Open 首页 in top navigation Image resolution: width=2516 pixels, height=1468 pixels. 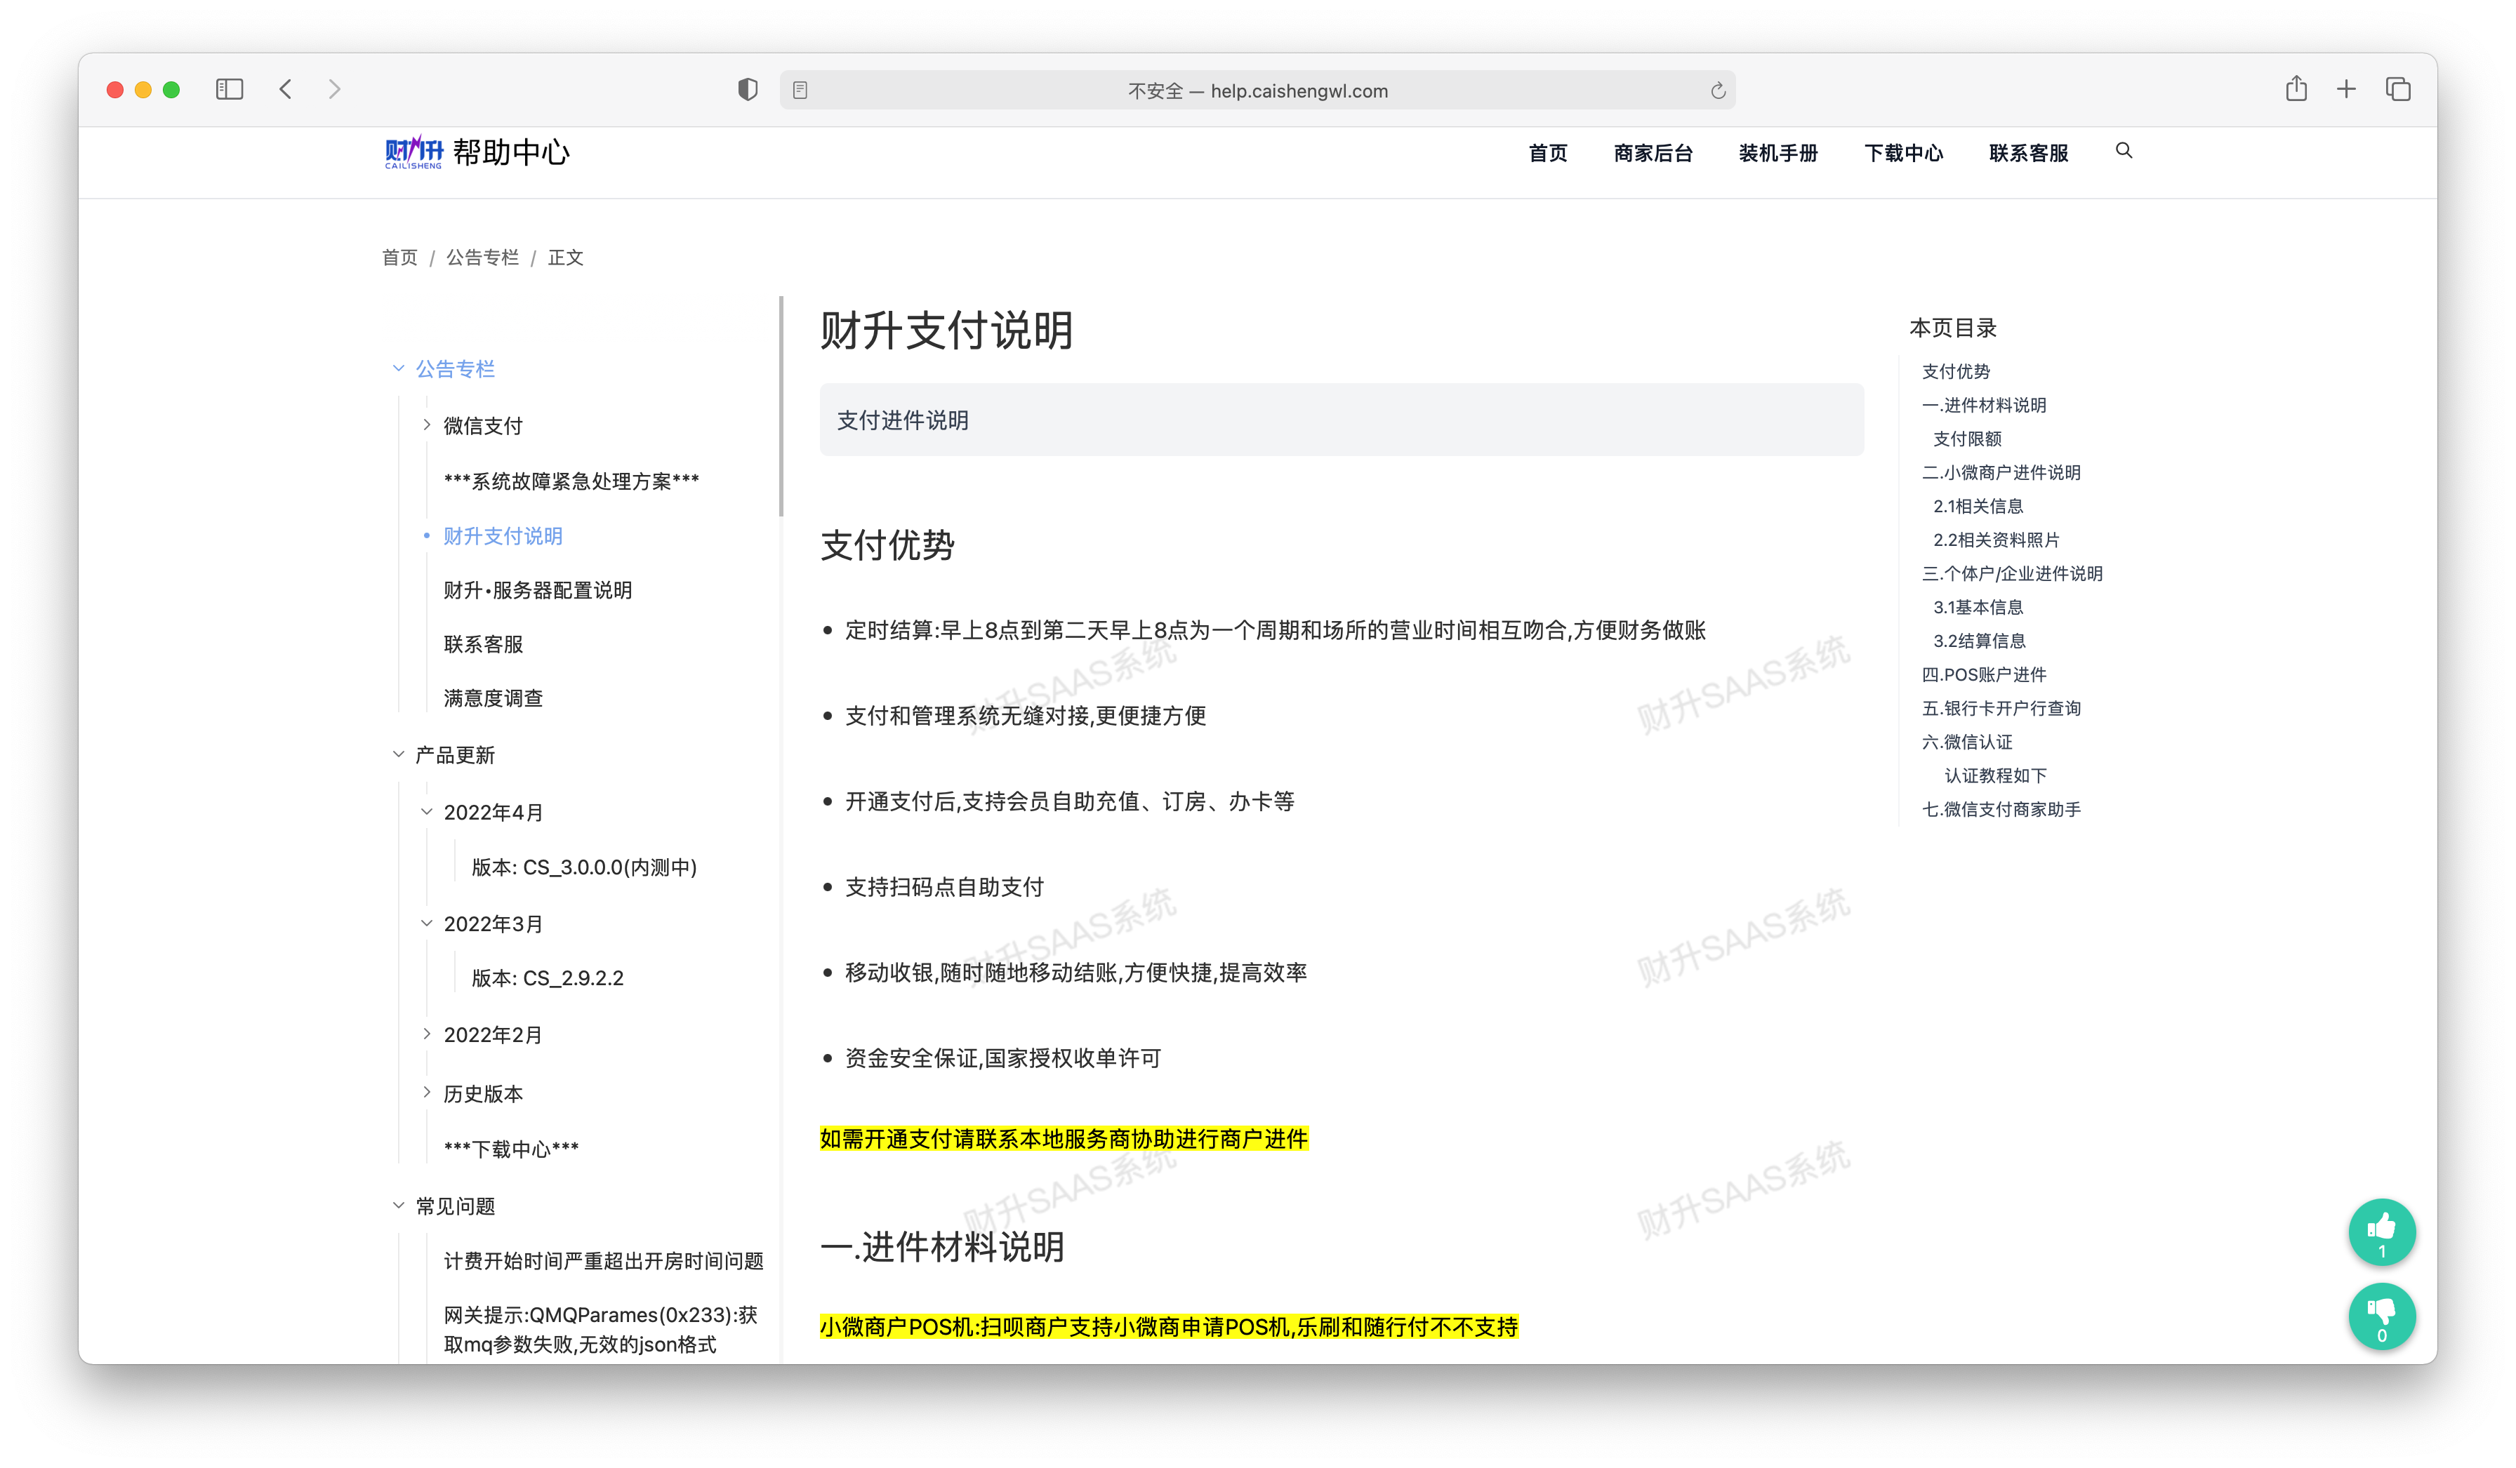pos(1547,153)
